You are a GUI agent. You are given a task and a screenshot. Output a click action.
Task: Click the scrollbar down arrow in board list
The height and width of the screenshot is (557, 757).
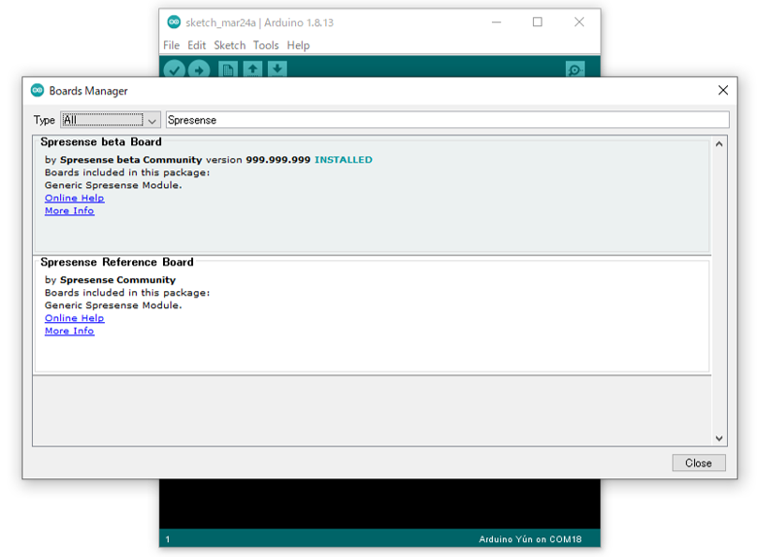(719, 438)
